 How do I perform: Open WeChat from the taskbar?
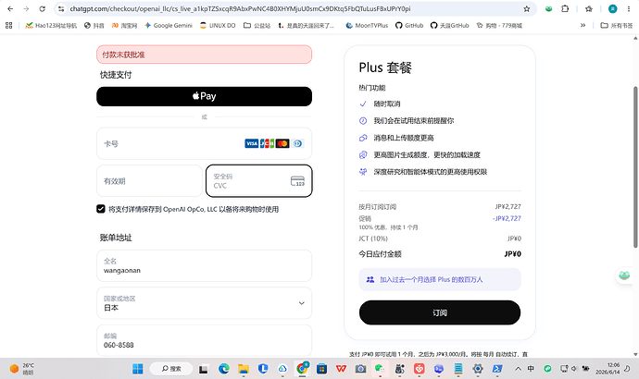[380, 369]
